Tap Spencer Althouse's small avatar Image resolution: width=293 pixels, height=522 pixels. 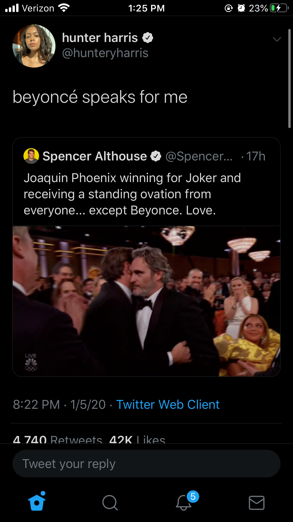31,156
